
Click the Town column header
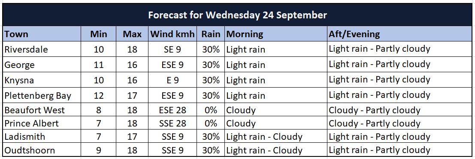[42, 34]
